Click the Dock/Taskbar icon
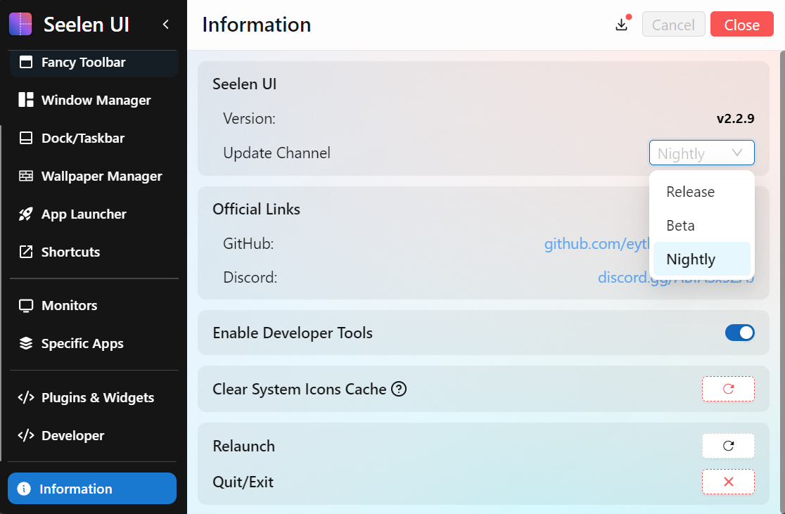Image resolution: width=785 pixels, height=514 pixels. [25, 138]
